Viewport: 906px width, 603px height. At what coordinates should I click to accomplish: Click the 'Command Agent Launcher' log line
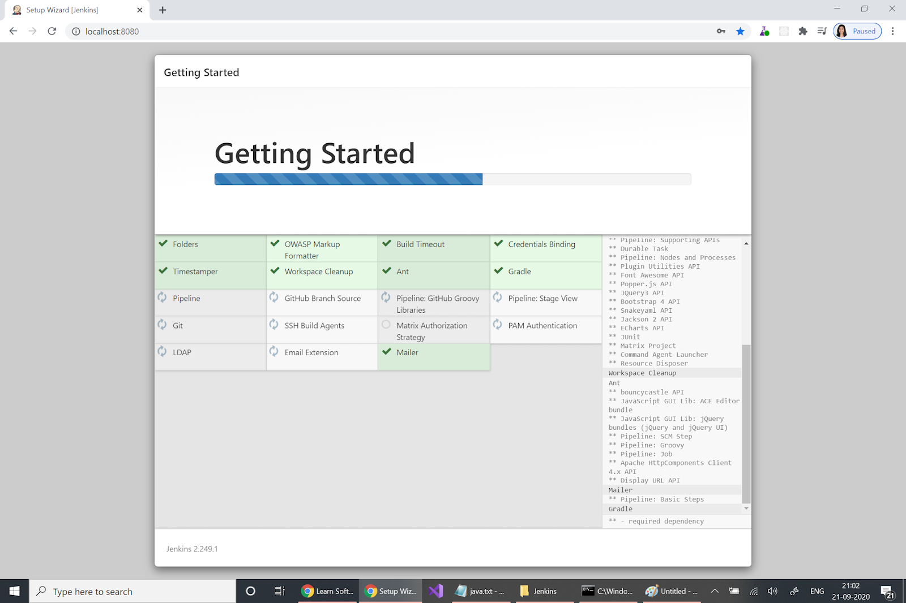[x=664, y=355]
